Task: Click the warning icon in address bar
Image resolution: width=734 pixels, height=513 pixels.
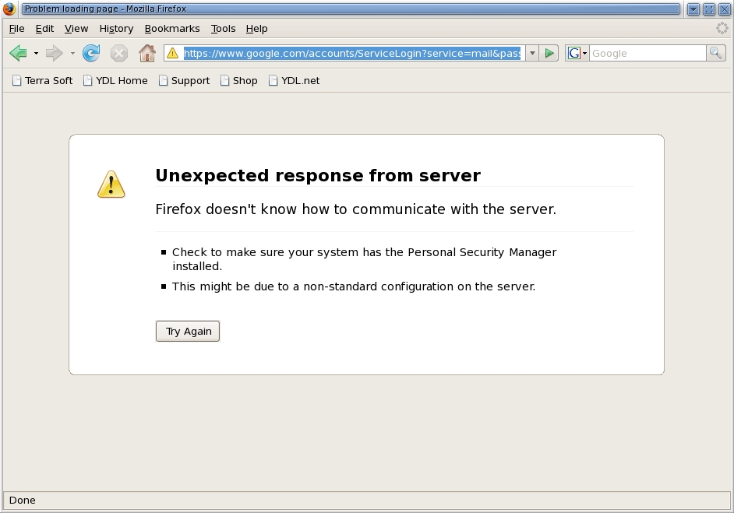Action: [x=173, y=53]
